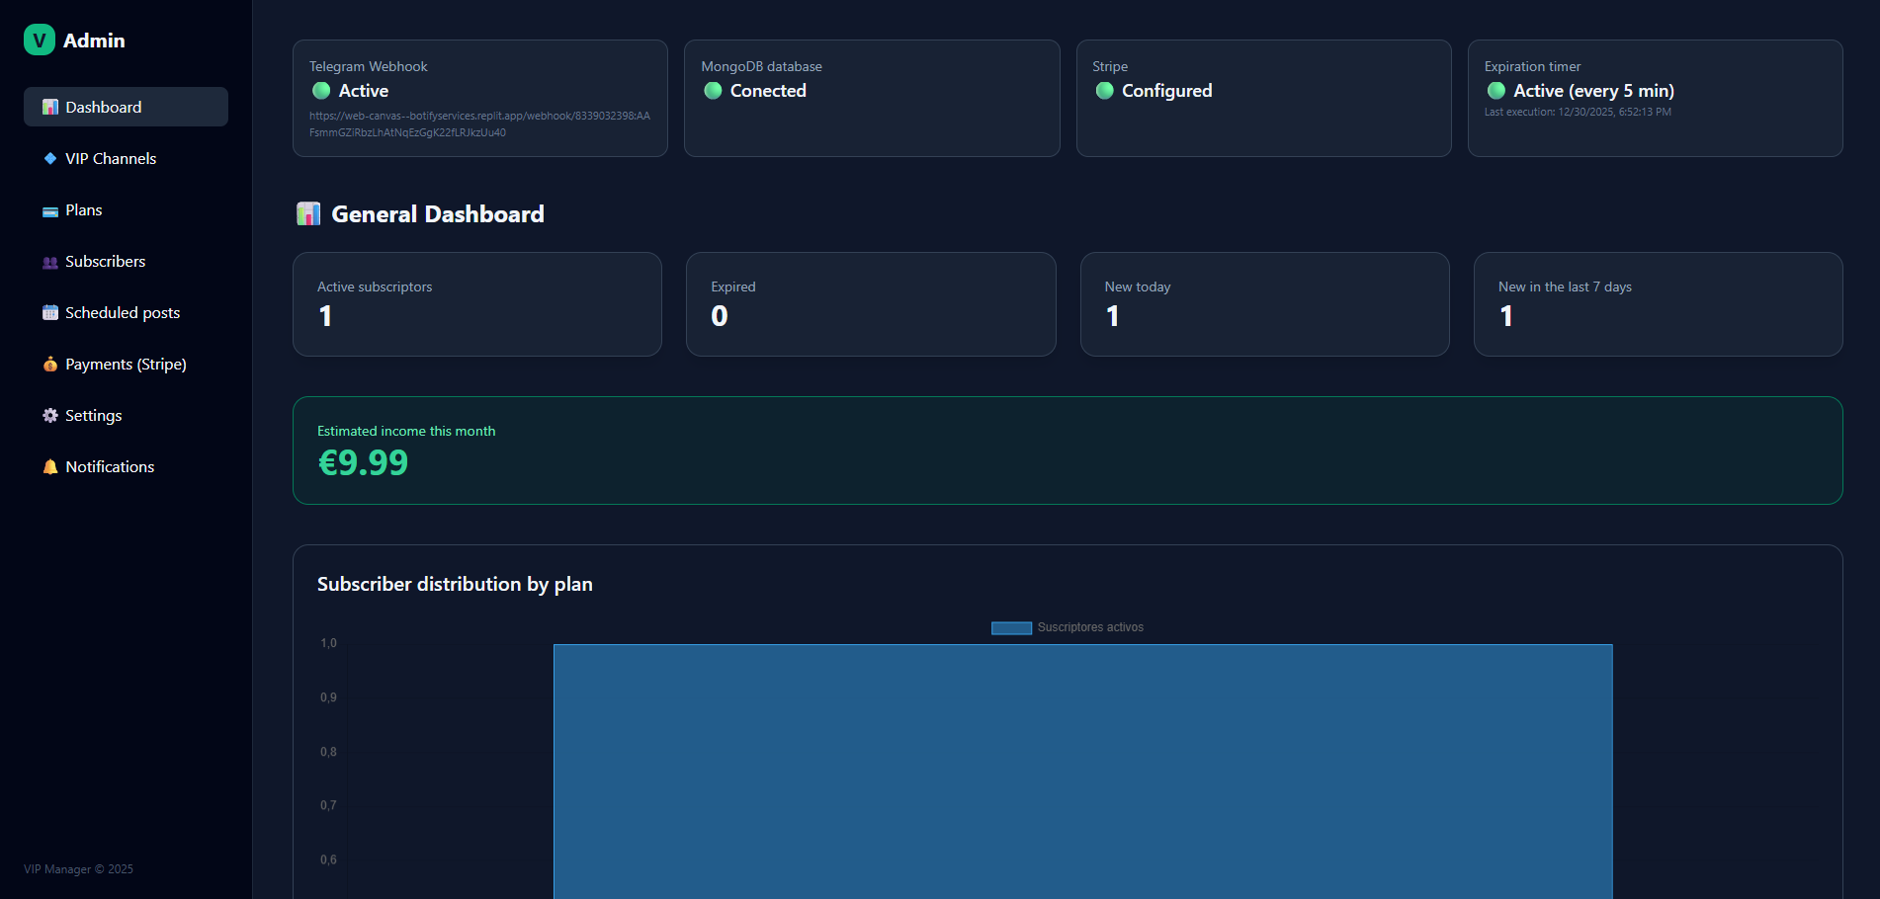1880x899 pixels.
Task: Navigate to the Subscribers section
Action: coord(104,262)
